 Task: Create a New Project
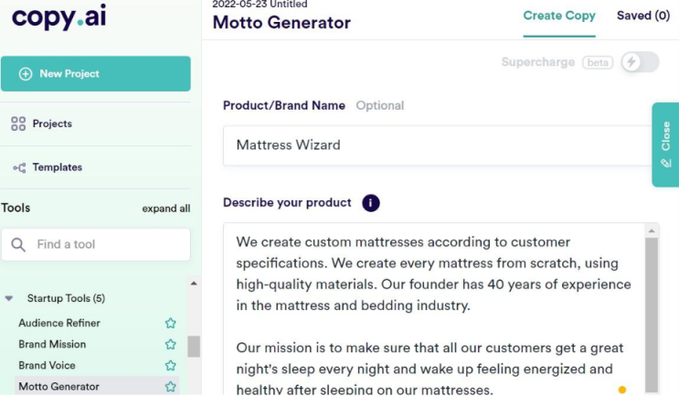[96, 73]
